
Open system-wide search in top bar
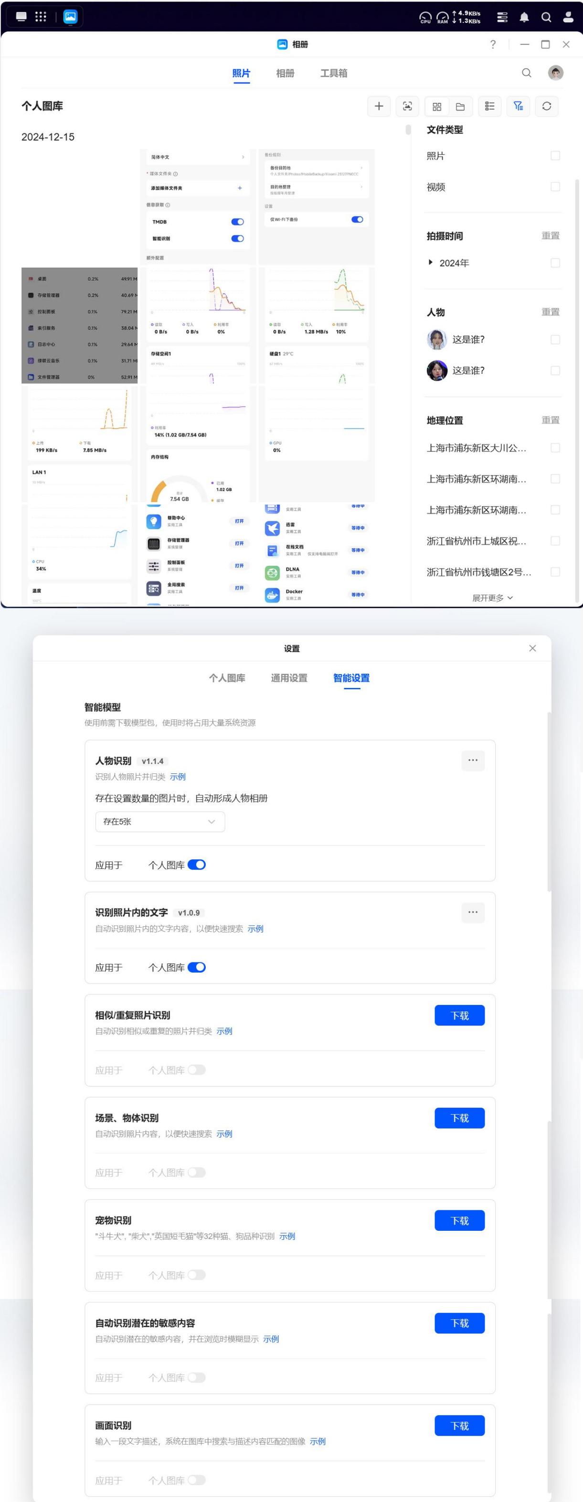pyautogui.click(x=546, y=17)
